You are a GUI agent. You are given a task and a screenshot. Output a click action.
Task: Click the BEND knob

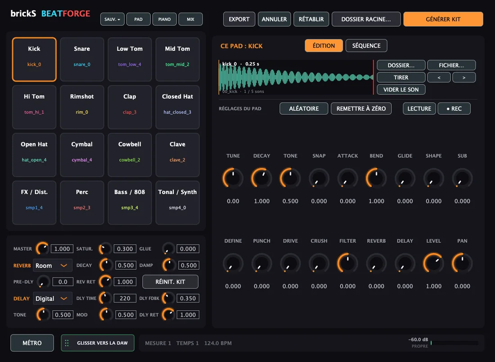point(376,178)
